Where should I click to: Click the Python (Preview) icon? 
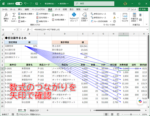click(74, 15)
